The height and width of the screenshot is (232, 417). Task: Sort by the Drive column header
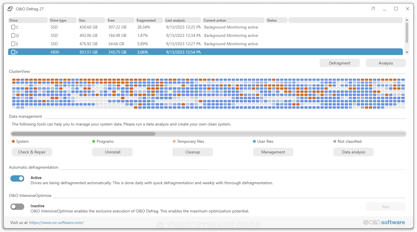tap(28, 20)
